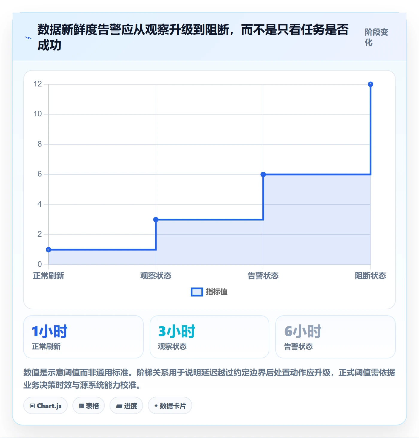
Task: Select the 阻断状态 data point at value 12
Action: [371, 84]
